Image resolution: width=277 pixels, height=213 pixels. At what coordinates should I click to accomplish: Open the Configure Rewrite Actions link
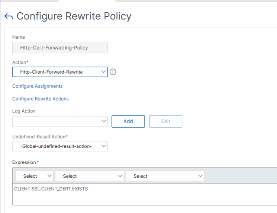[x=40, y=99]
